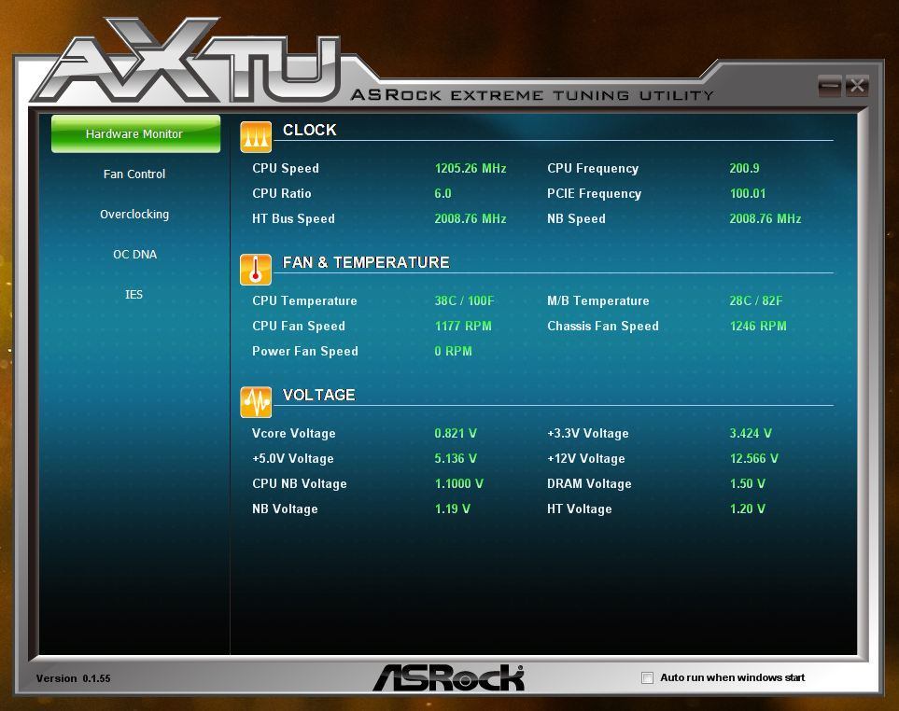Click the NB Speed label
The width and height of the screenshot is (899, 711).
pyautogui.click(x=576, y=219)
